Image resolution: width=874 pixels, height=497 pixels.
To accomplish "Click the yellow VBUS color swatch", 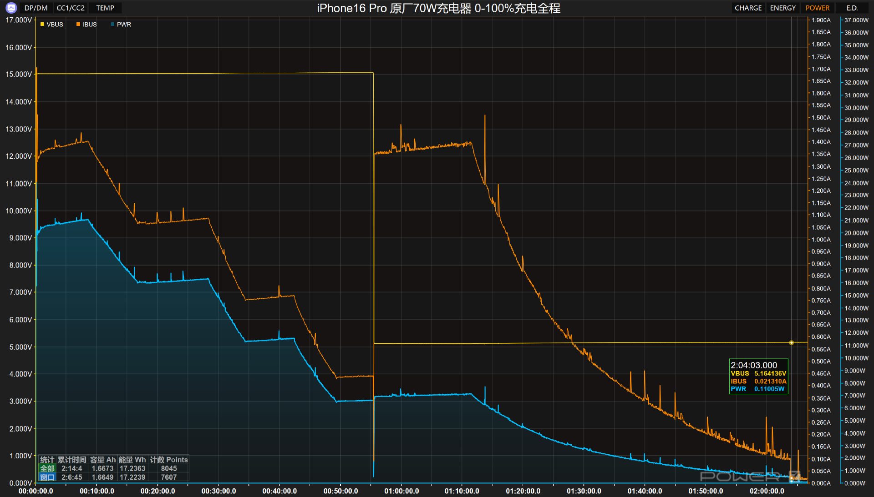I will (x=42, y=25).
